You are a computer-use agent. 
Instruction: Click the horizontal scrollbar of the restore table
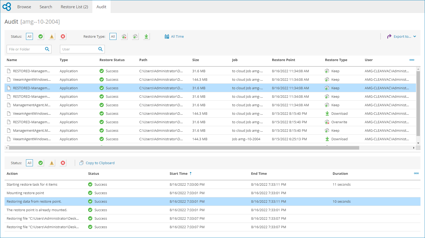point(184,148)
